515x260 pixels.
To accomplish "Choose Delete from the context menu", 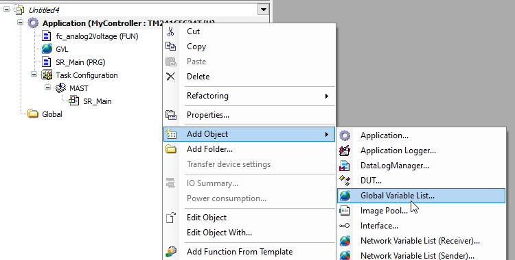I will tap(249, 77).
